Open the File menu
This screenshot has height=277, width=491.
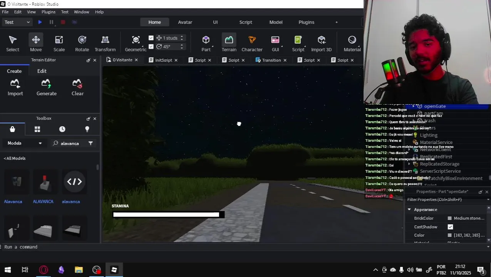[5, 12]
